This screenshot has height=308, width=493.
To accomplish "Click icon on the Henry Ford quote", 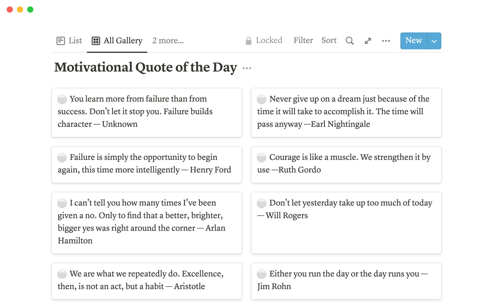I will pyautogui.click(x=62, y=158).
